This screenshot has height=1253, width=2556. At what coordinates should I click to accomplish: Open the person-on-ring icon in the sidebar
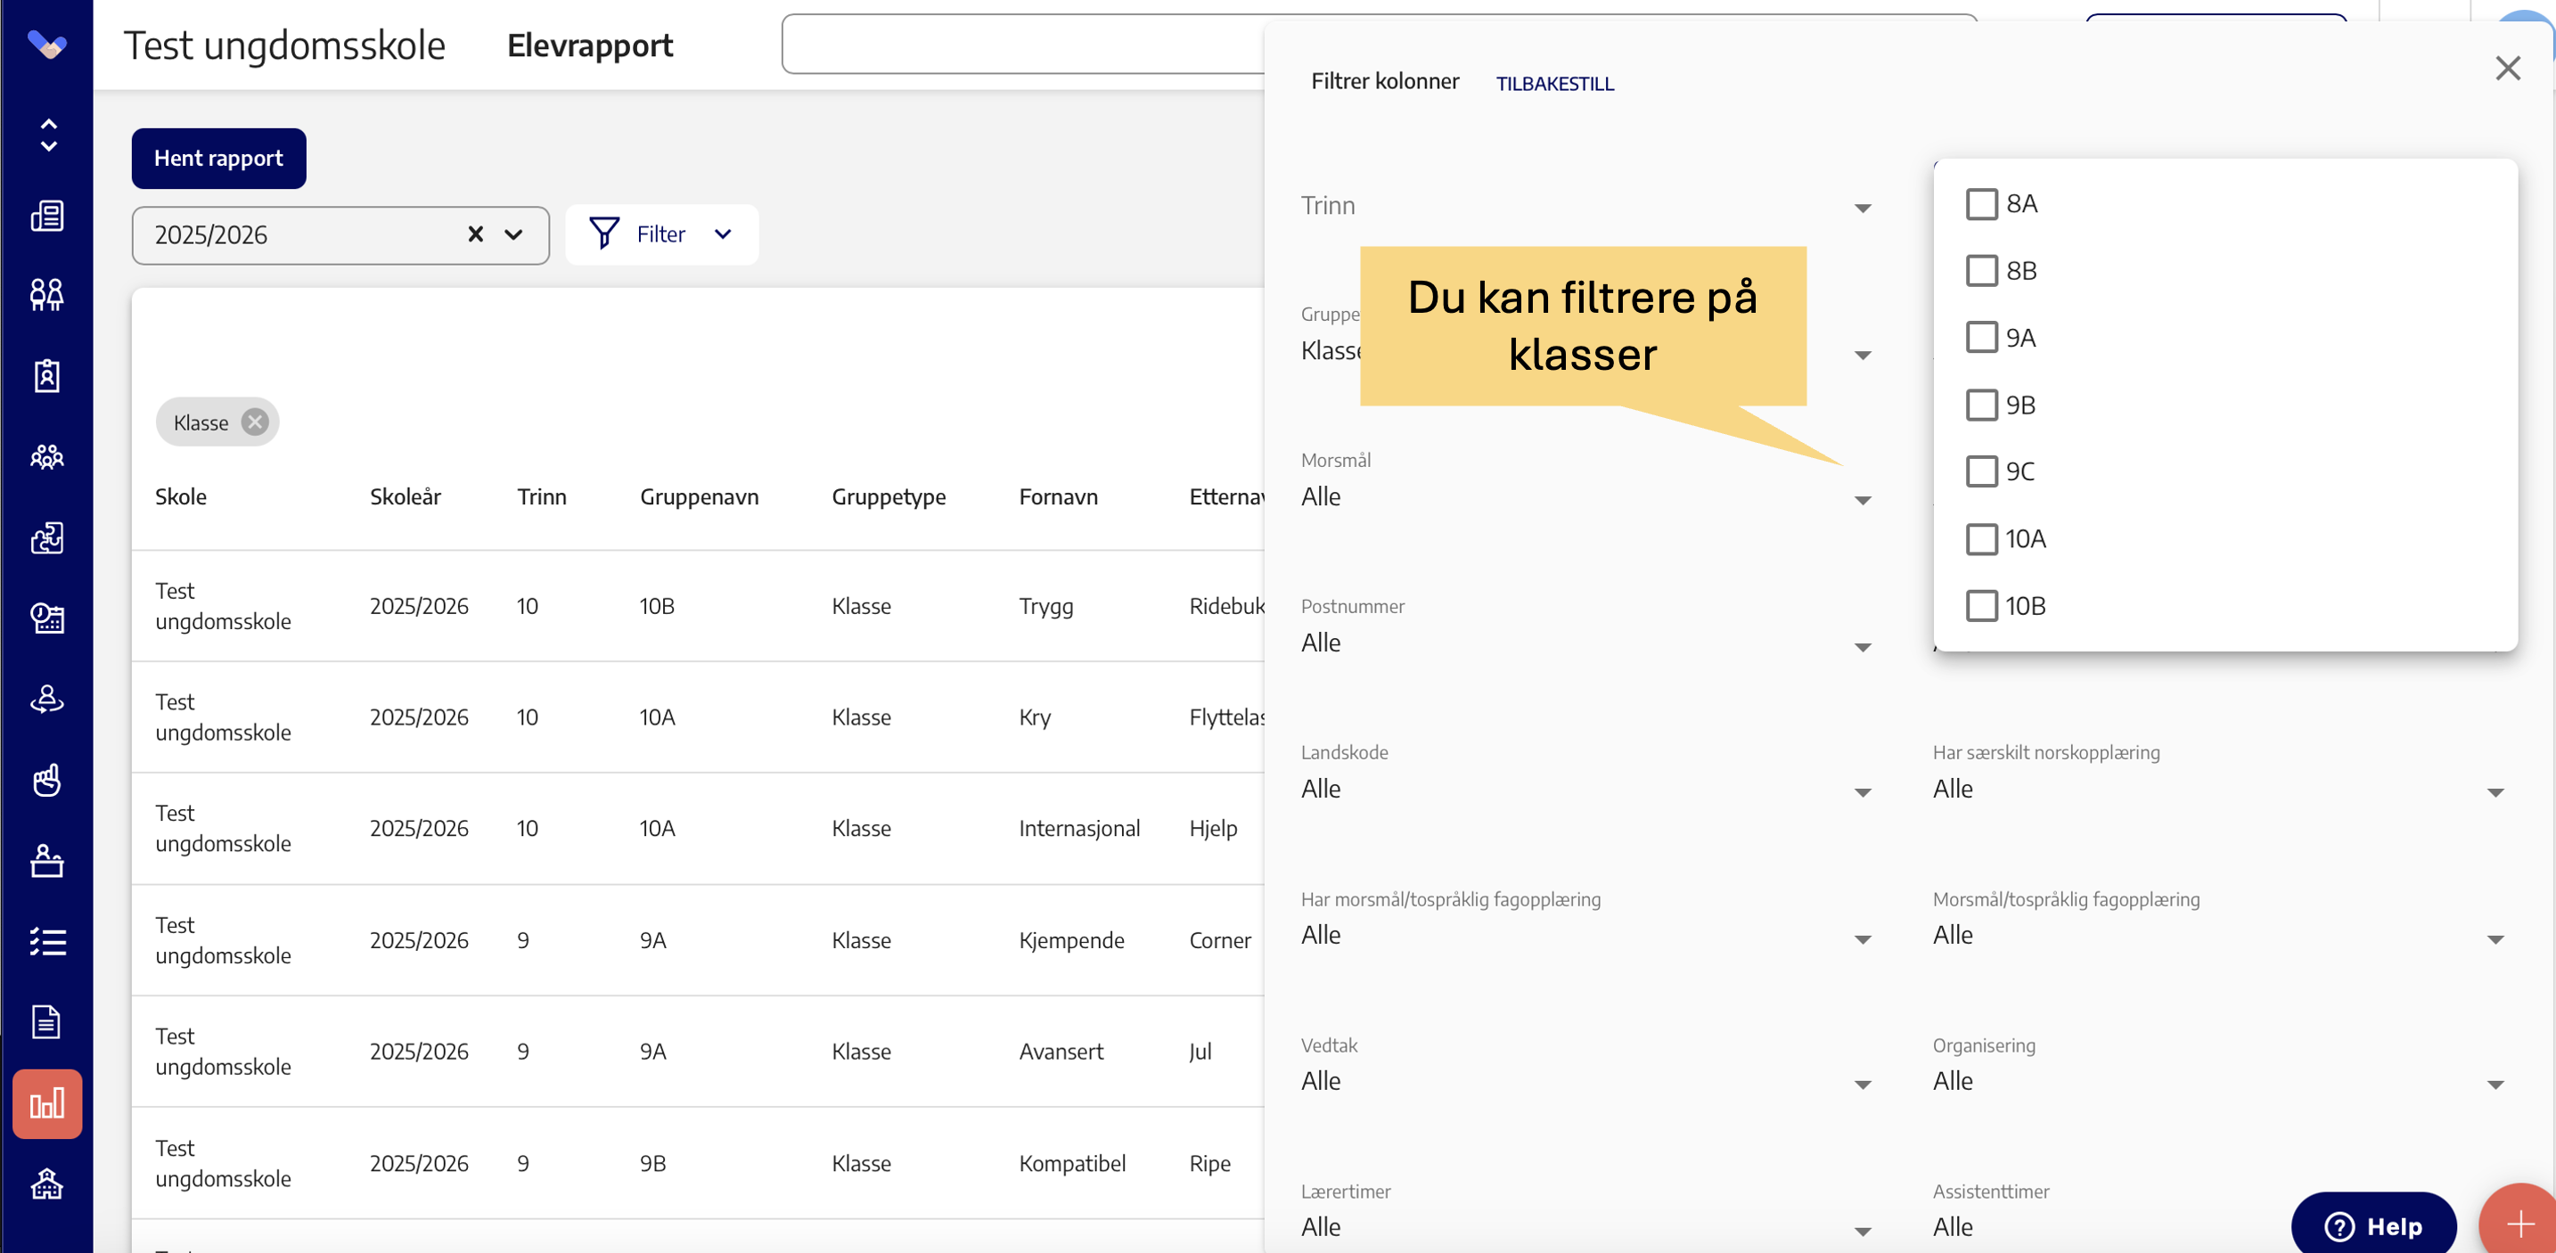coord(46,700)
